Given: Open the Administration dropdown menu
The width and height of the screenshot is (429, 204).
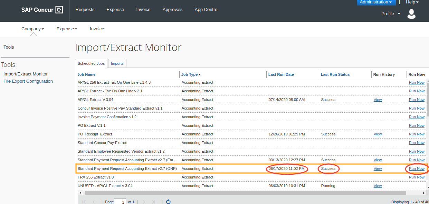Looking at the screenshot, I should pos(376,2).
